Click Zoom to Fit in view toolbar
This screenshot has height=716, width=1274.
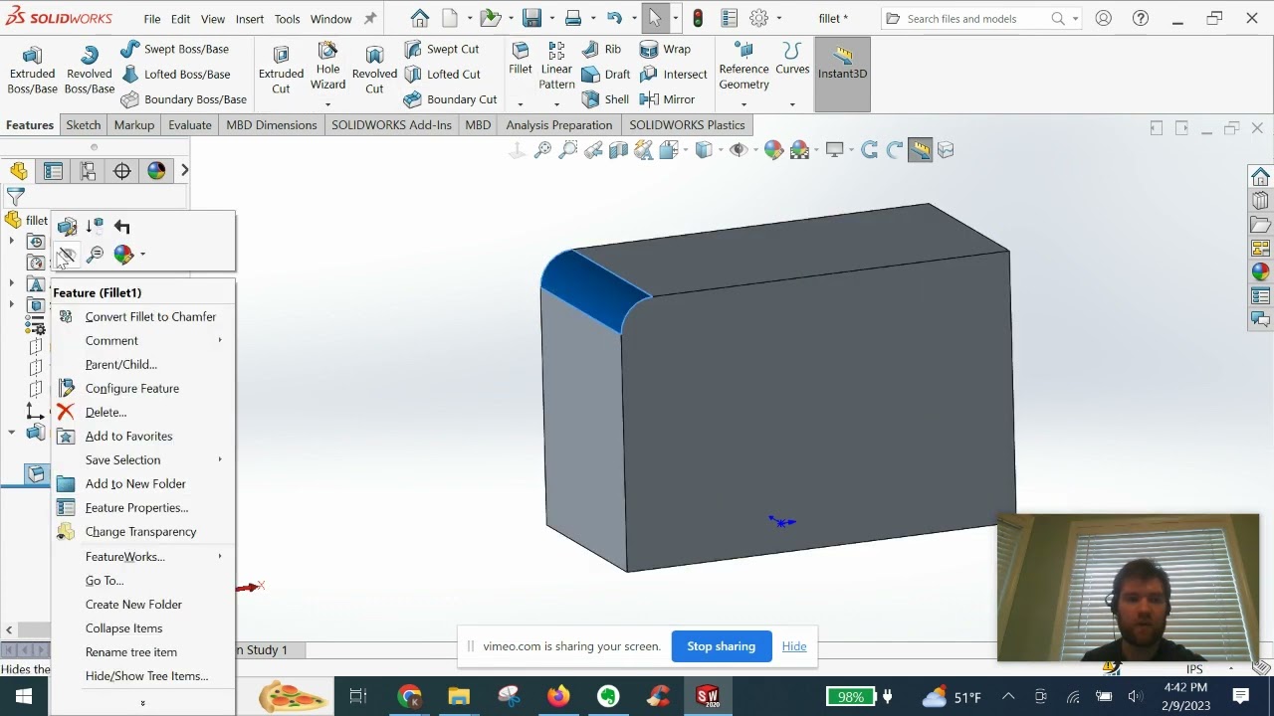[x=542, y=150]
